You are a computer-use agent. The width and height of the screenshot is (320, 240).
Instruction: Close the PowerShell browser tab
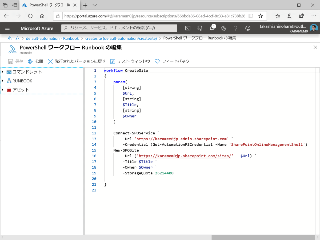click(75, 5)
